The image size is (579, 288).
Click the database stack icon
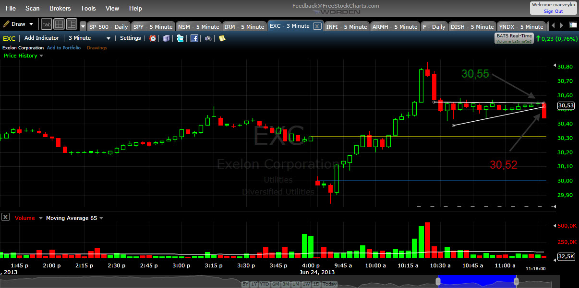167,38
